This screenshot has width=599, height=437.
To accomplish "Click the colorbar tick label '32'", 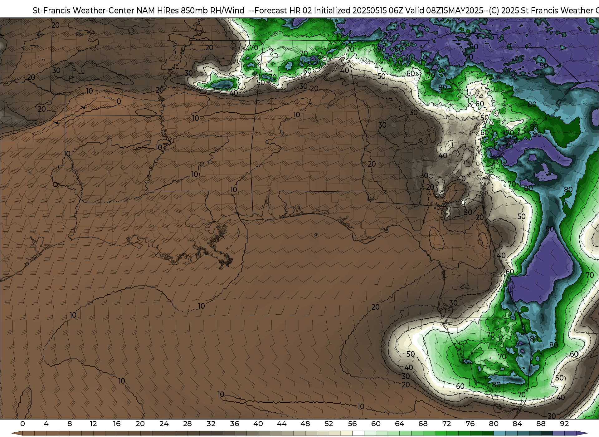I will (x=211, y=424).
